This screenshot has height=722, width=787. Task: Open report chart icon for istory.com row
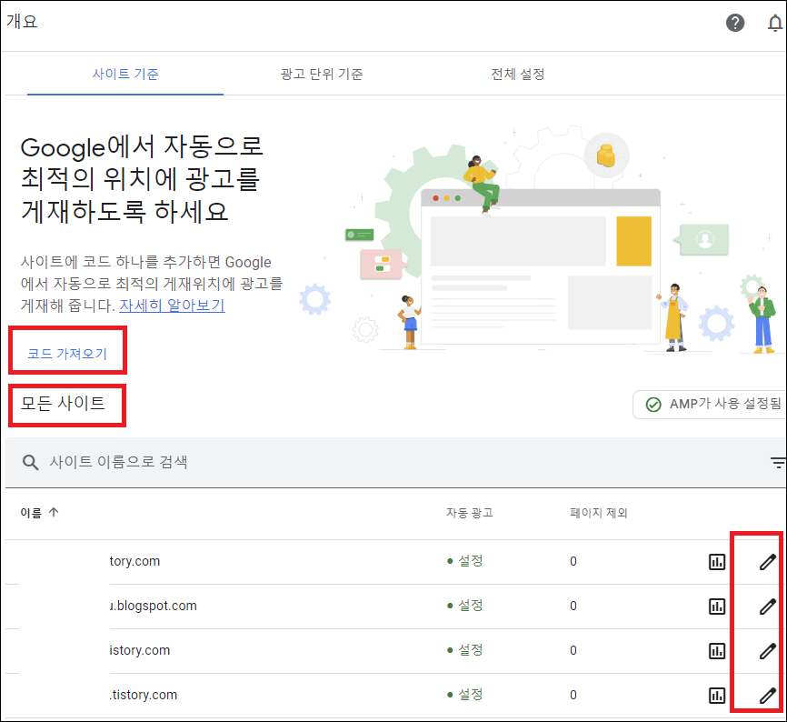click(717, 651)
